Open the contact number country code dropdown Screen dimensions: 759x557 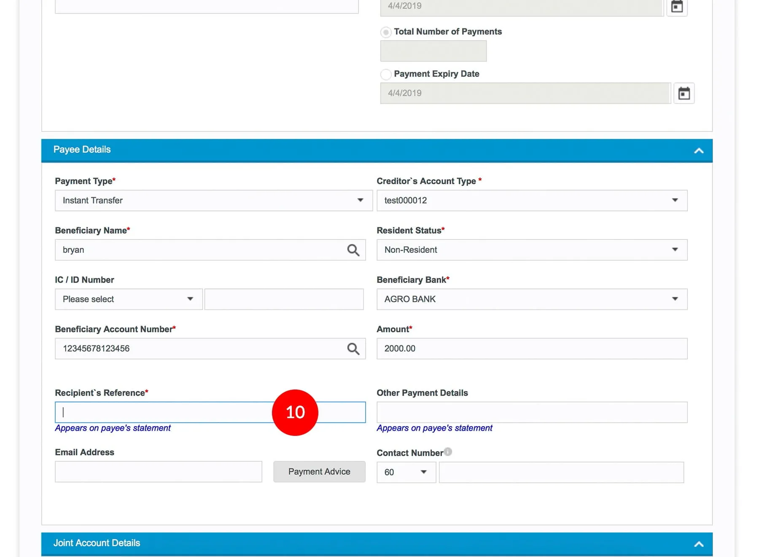point(406,472)
